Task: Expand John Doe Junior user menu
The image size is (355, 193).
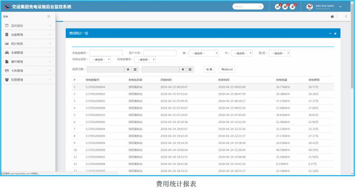Action: pos(340,7)
